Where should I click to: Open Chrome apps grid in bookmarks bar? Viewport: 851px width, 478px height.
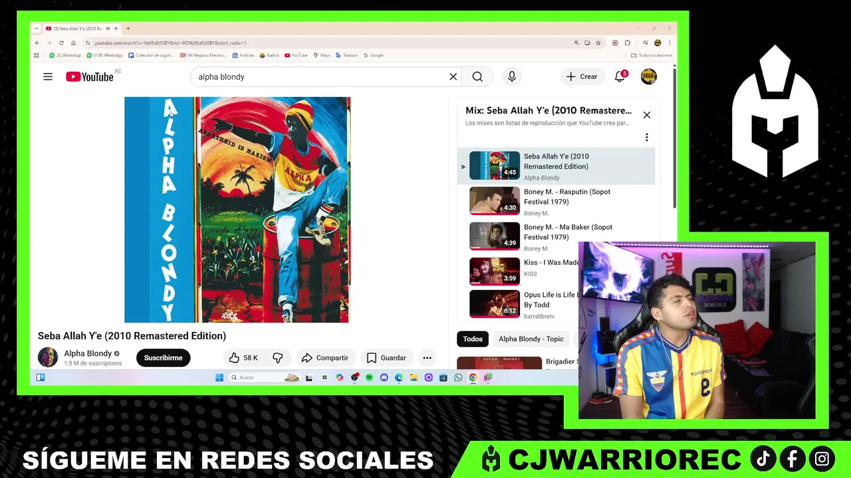pyautogui.click(x=37, y=56)
